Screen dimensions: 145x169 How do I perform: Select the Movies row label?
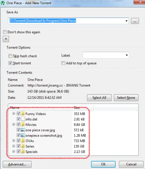coord(31,125)
